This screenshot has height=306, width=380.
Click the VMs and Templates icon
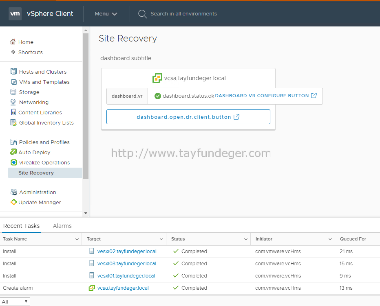point(14,82)
